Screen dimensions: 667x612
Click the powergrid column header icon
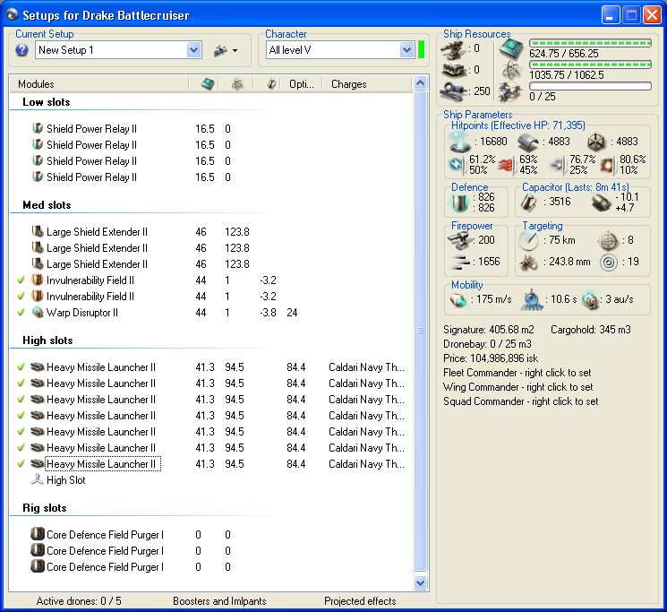tap(237, 84)
